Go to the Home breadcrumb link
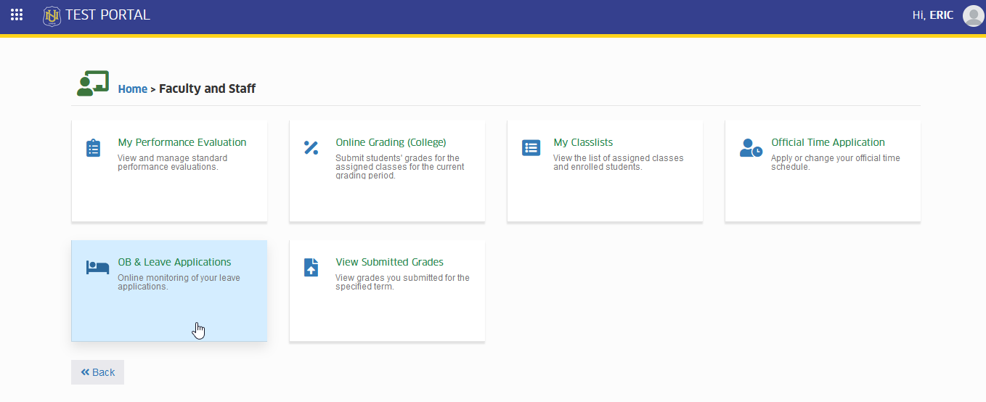The height and width of the screenshot is (402, 986). point(133,89)
